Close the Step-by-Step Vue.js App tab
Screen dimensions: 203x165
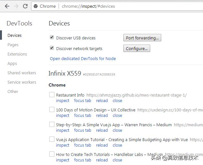click(x=118, y=130)
